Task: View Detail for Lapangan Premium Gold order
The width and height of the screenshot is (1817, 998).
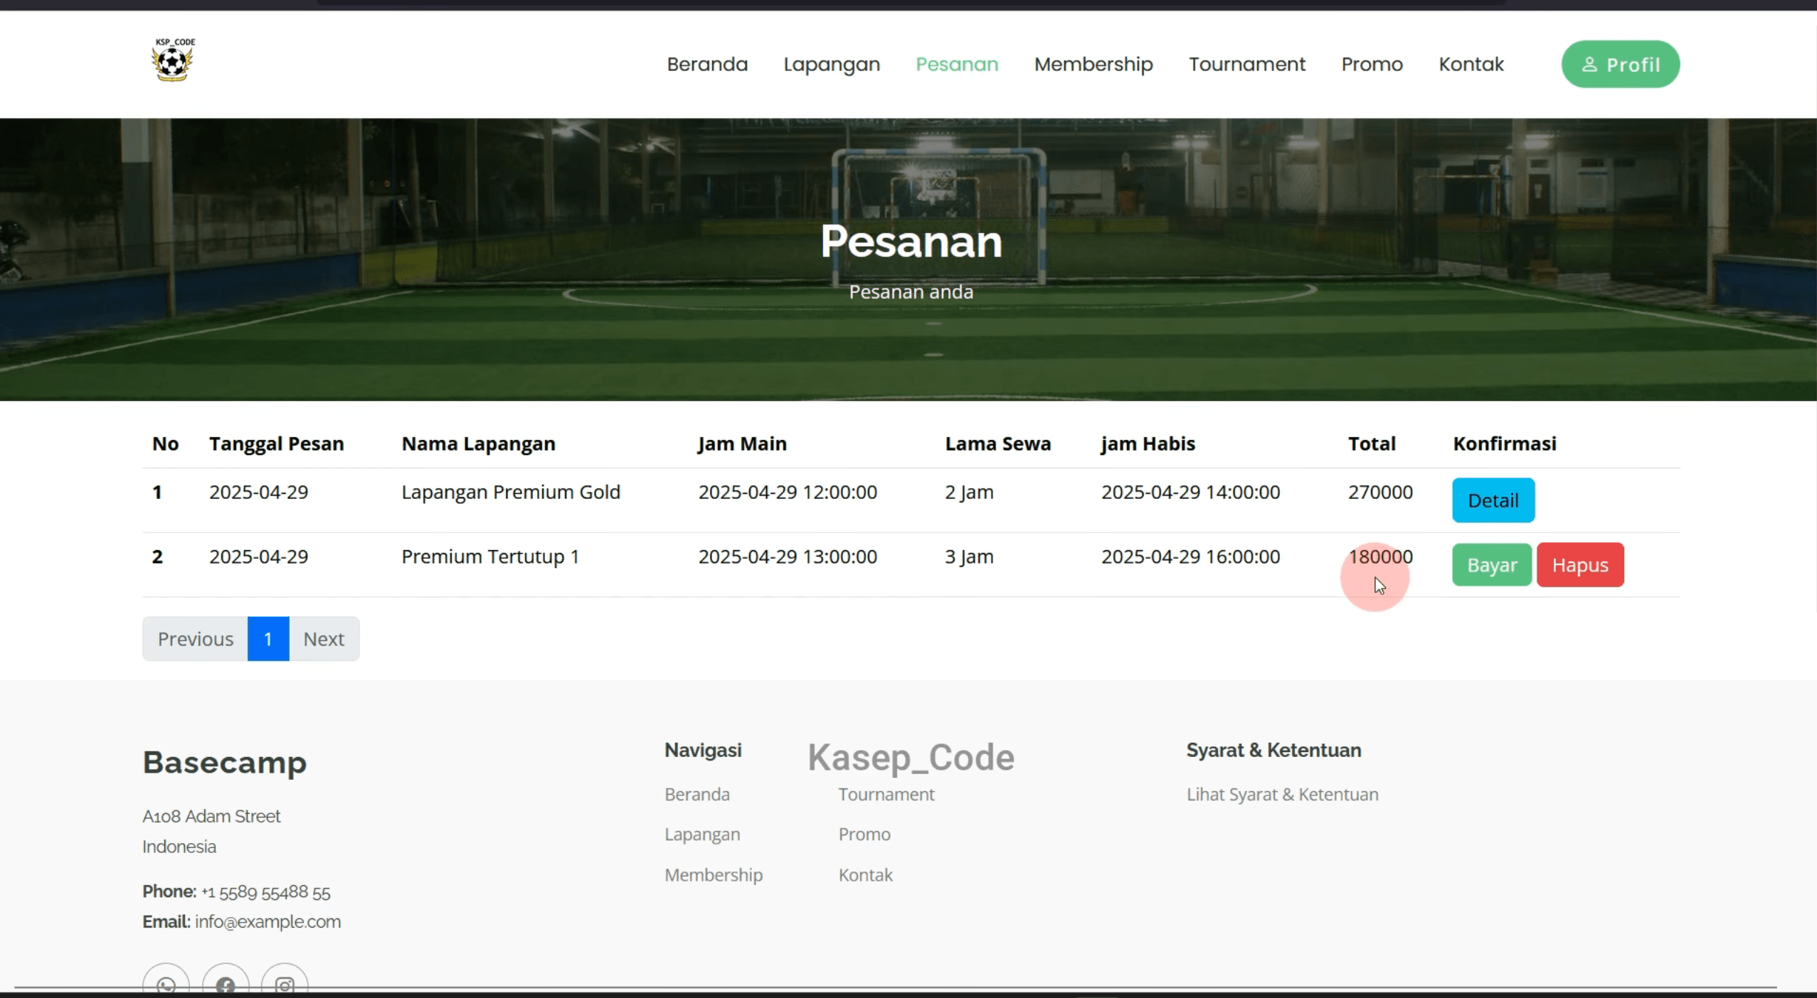Action: 1493,500
